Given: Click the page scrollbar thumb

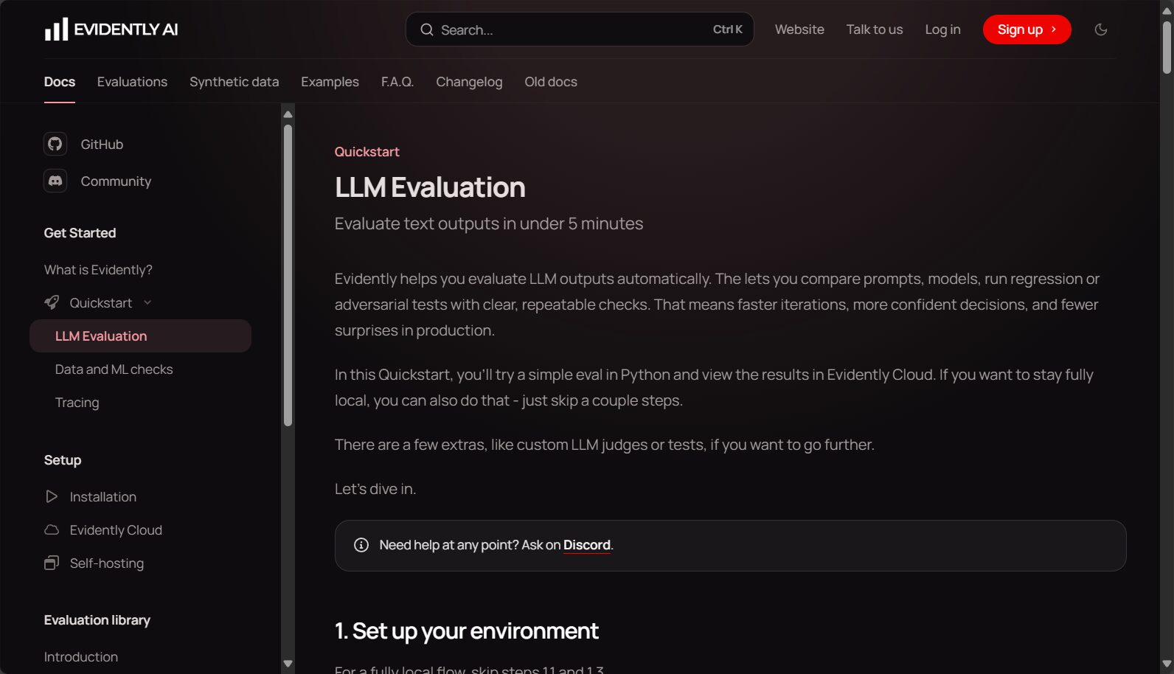Looking at the screenshot, I should tap(1167, 48).
